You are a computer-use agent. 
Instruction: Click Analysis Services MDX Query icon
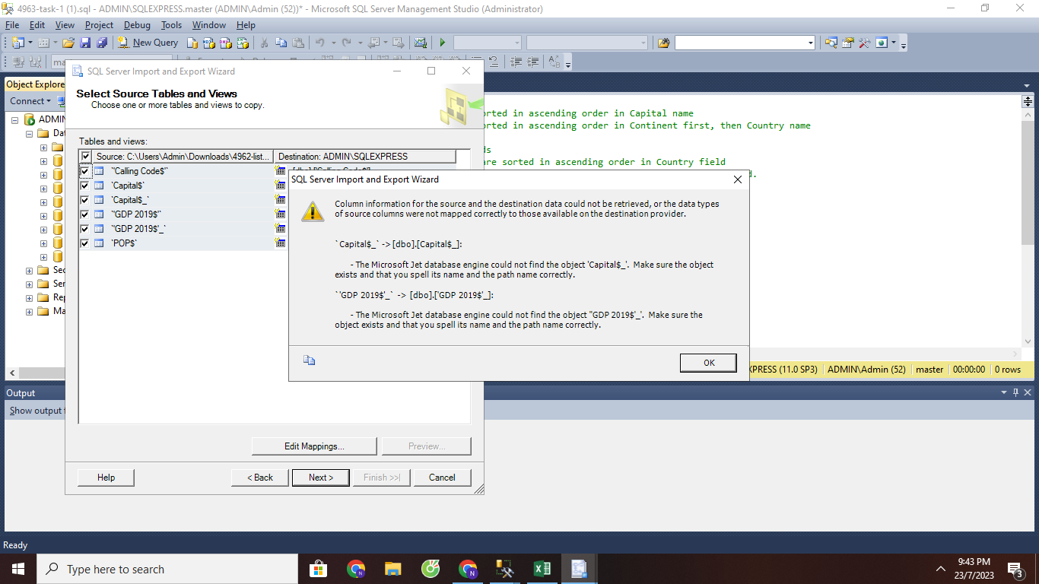208,43
